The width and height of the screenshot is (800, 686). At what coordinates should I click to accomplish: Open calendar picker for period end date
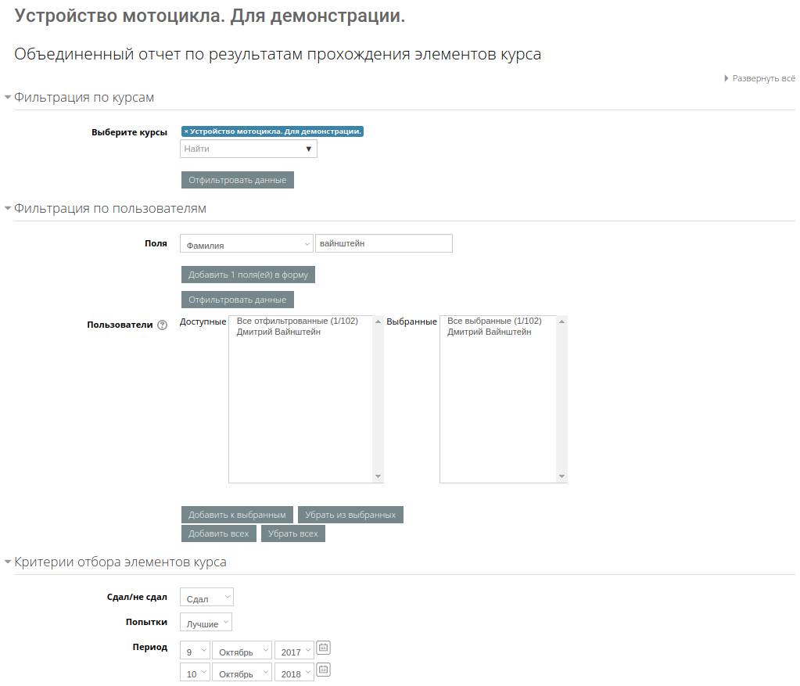click(x=323, y=670)
